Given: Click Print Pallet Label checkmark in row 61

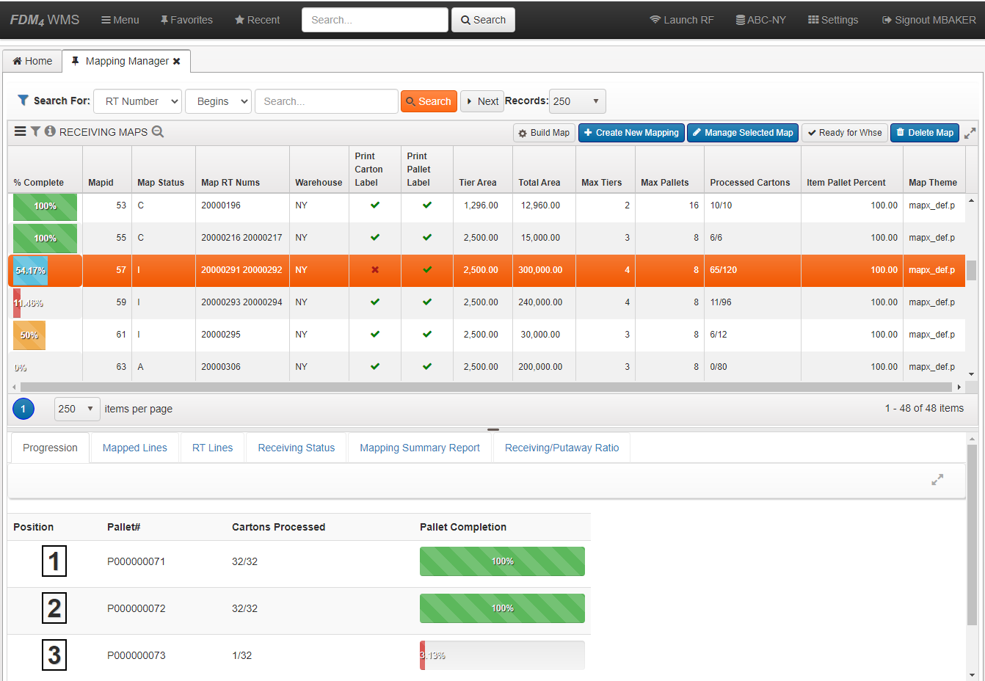Looking at the screenshot, I should pos(427,335).
